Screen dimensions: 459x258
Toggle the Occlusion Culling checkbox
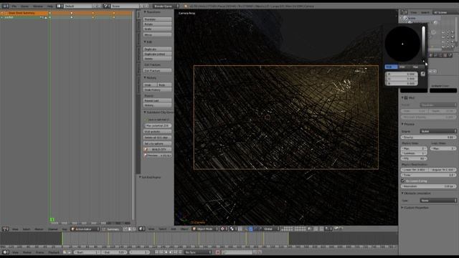point(403,181)
